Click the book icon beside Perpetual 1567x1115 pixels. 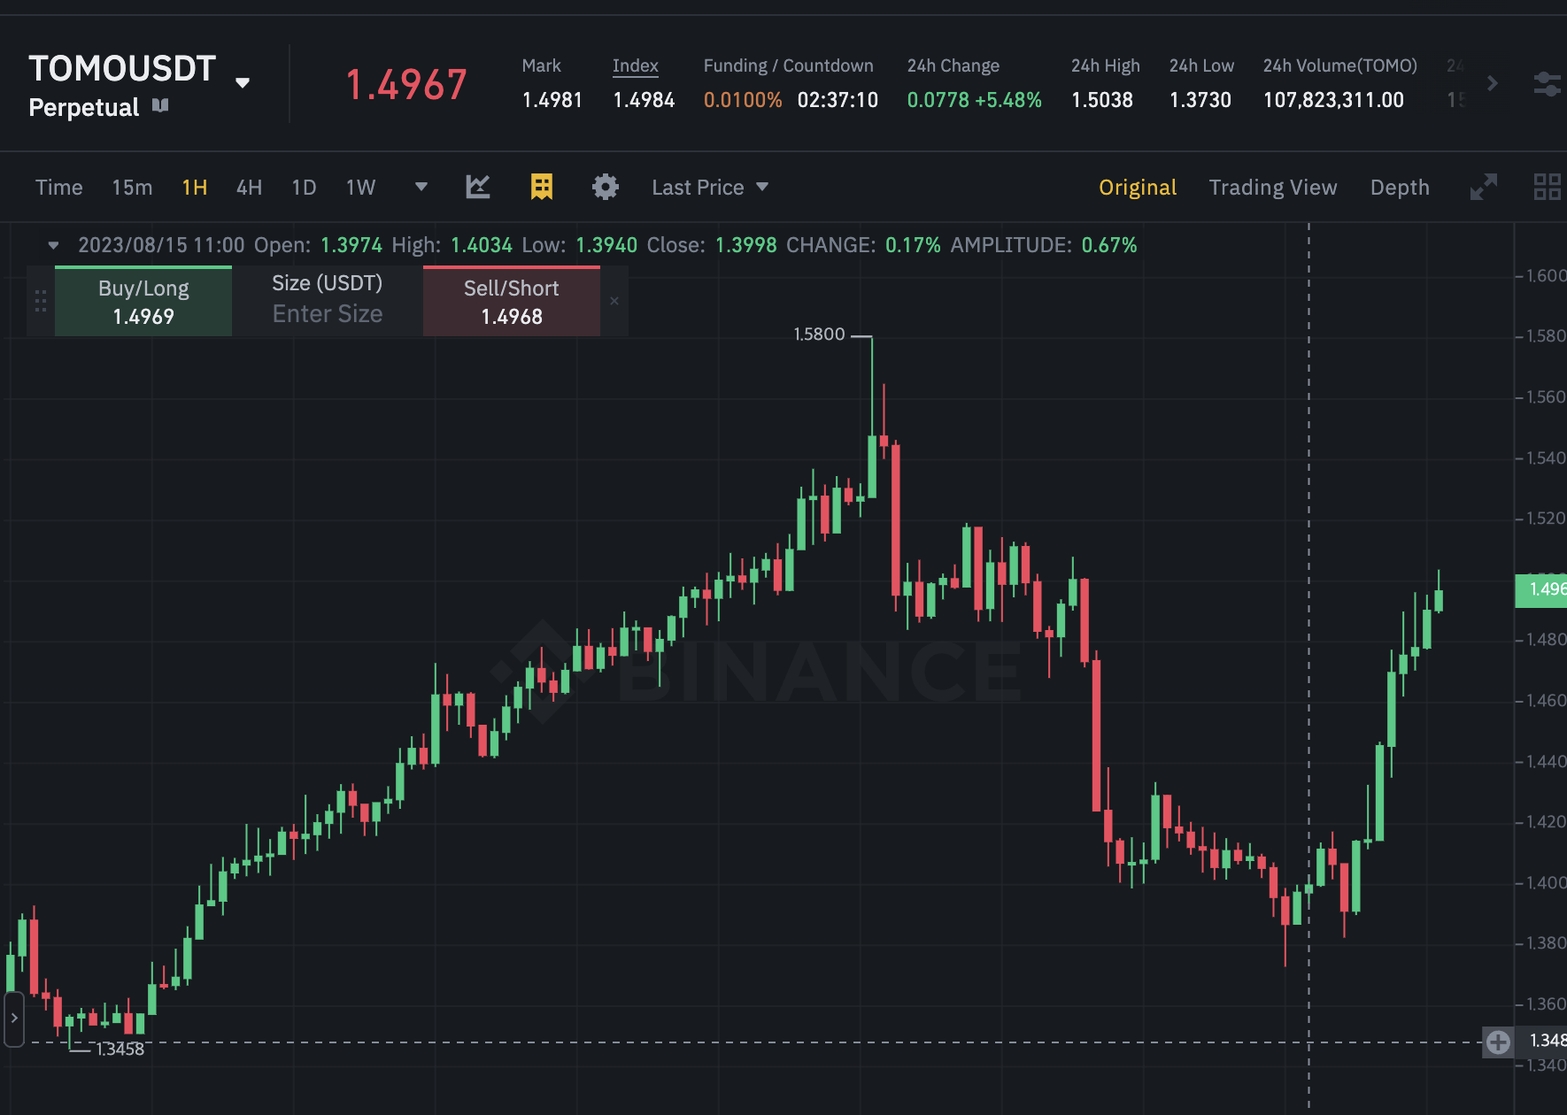tap(160, 106)
